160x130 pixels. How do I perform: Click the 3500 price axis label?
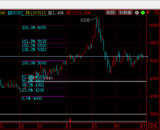click(154, 114)
